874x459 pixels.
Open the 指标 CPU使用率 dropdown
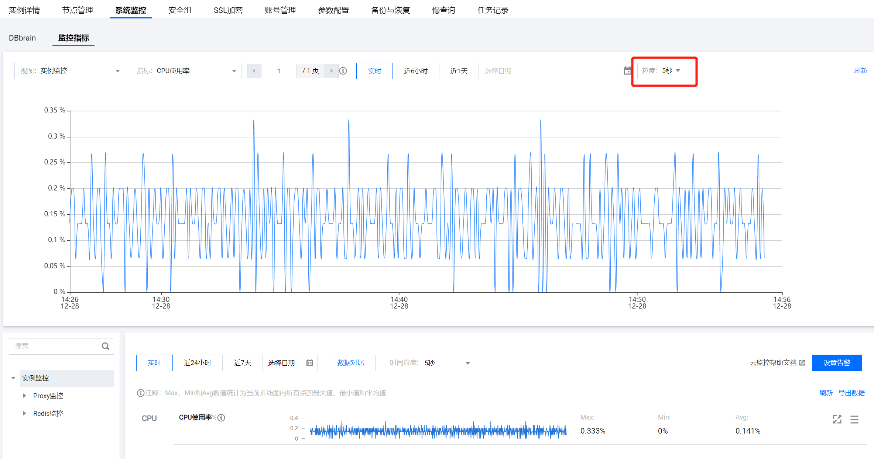186,71
